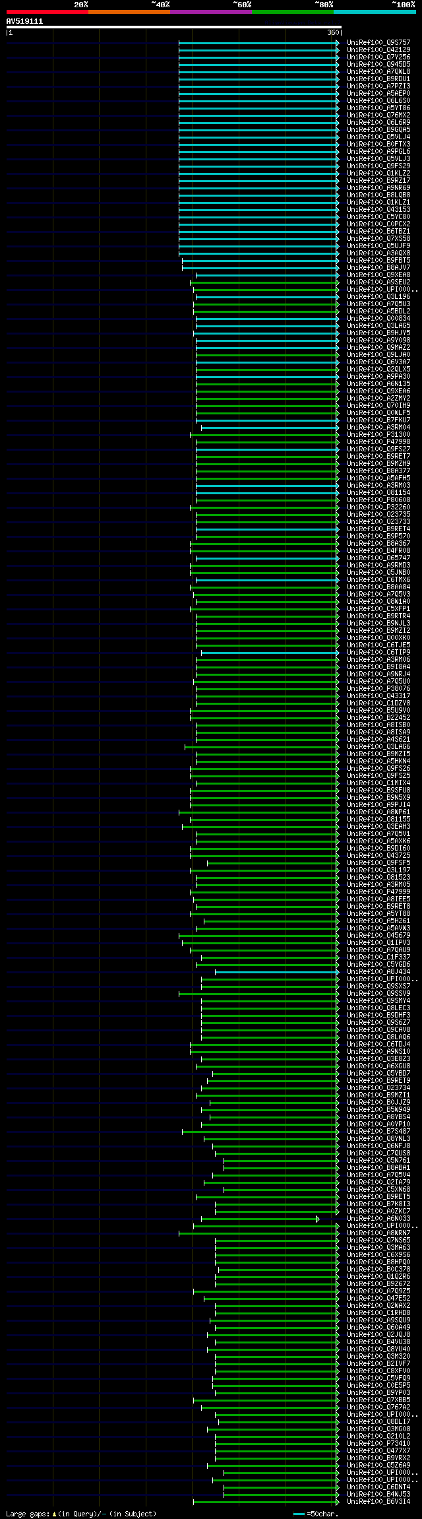Click the red 20% identity legend segment

[47, 12]
